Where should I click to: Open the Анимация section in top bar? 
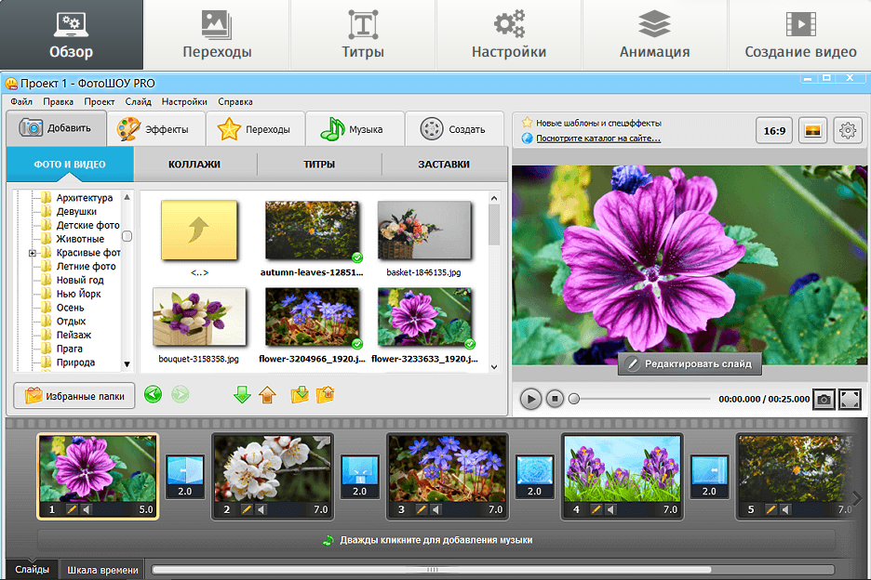click(x=654, y=34)
